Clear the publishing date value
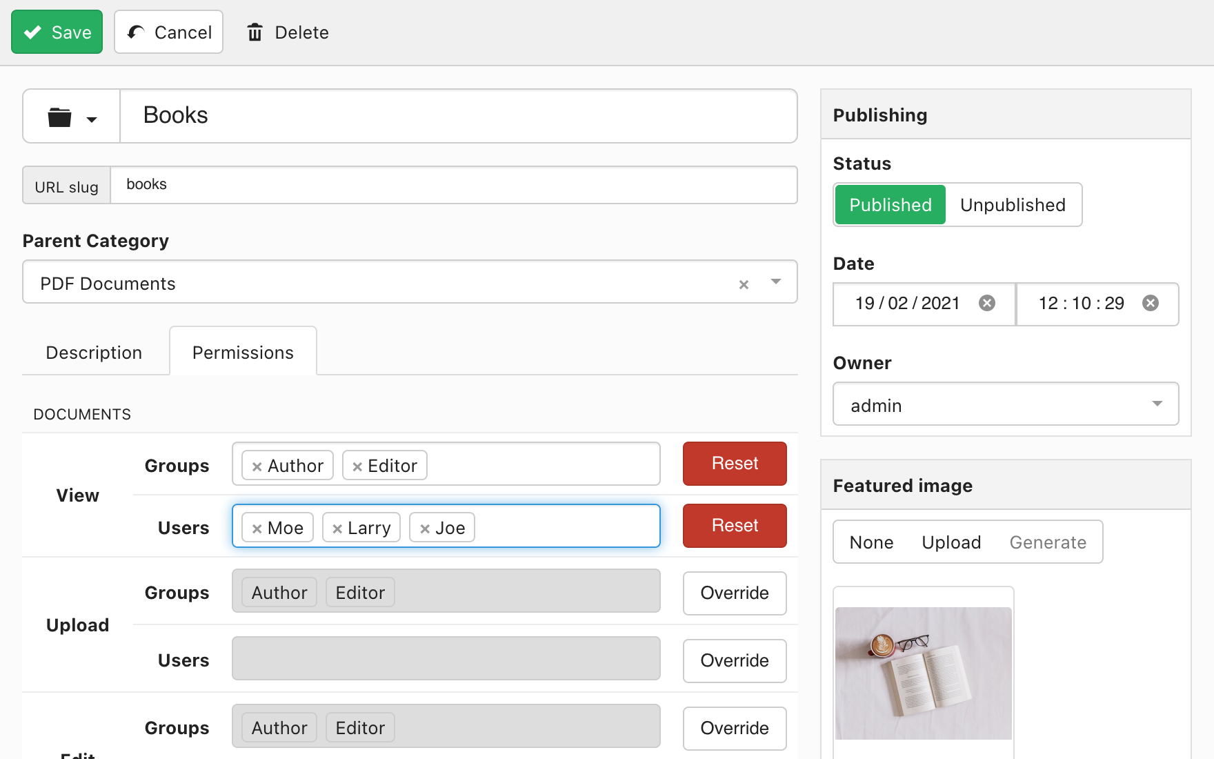Image resolution: width=1214 pixels, height=759 pixels. [987, 303]
